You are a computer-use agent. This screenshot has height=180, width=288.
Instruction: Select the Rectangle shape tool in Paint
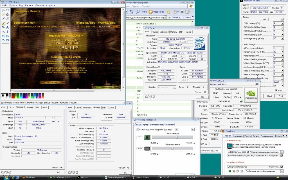point(3,36)
